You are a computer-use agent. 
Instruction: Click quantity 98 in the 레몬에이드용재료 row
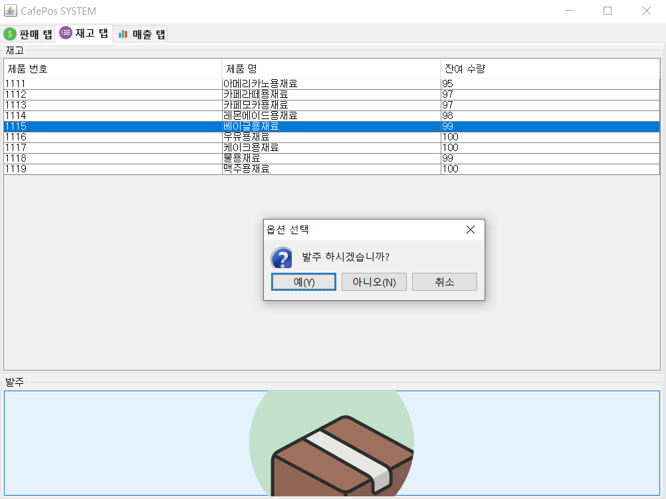[x=550, y=116]
